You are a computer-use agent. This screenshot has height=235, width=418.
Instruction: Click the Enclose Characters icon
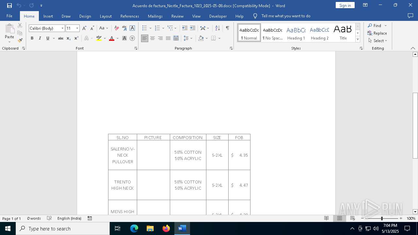[x=132, y=38]
